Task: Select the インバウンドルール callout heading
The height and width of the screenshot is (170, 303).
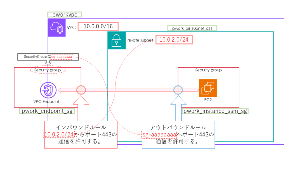Action: (81, 127)
